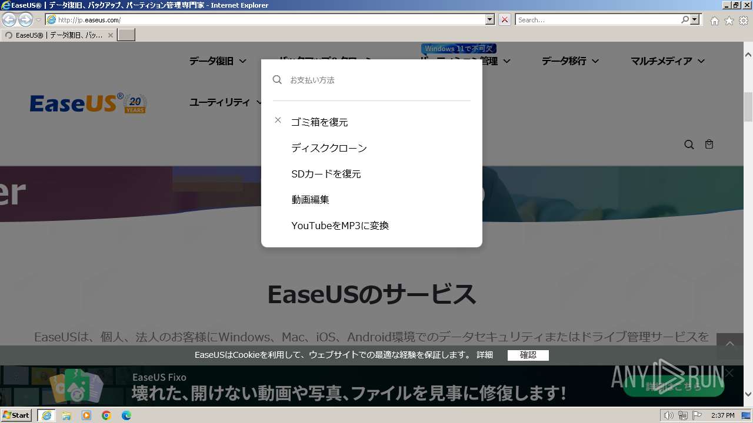Open the File Explorer taskbar icon
Viewport: 753px width, 423px height.
coord(66,415)
